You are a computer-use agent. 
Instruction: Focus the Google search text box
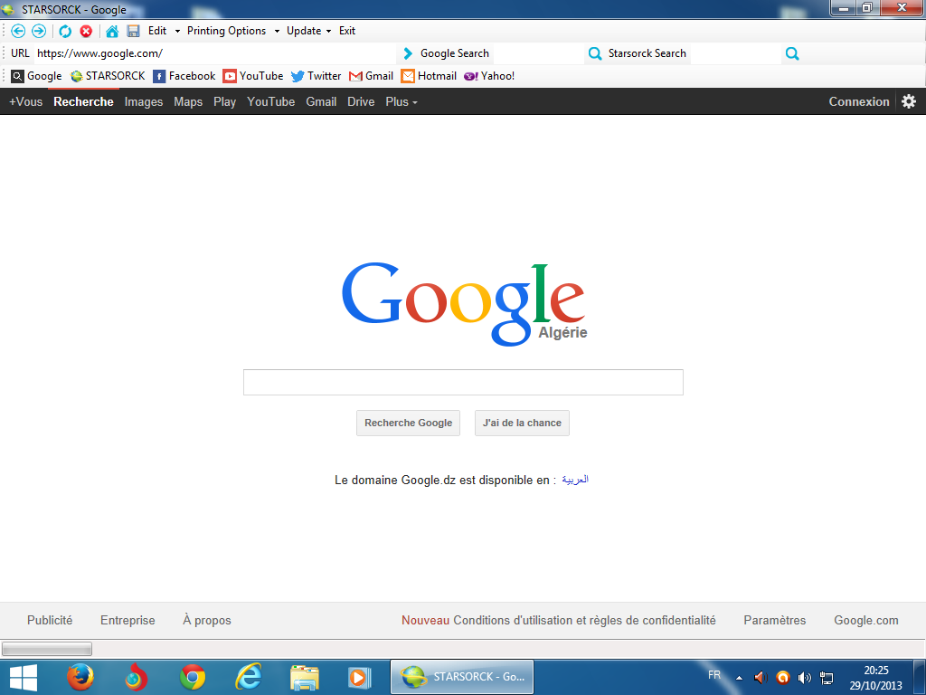pos(463,382)
